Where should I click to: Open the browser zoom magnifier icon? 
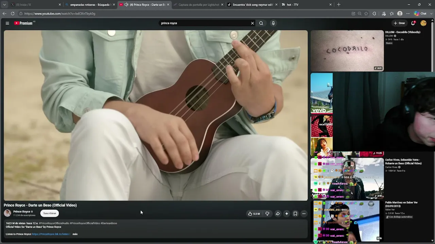coord(360,14)
